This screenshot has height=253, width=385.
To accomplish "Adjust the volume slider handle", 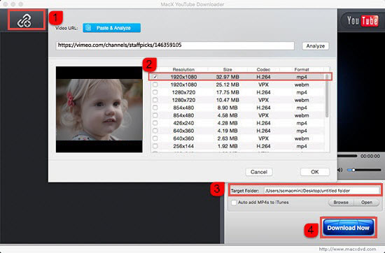I will 353,170.
